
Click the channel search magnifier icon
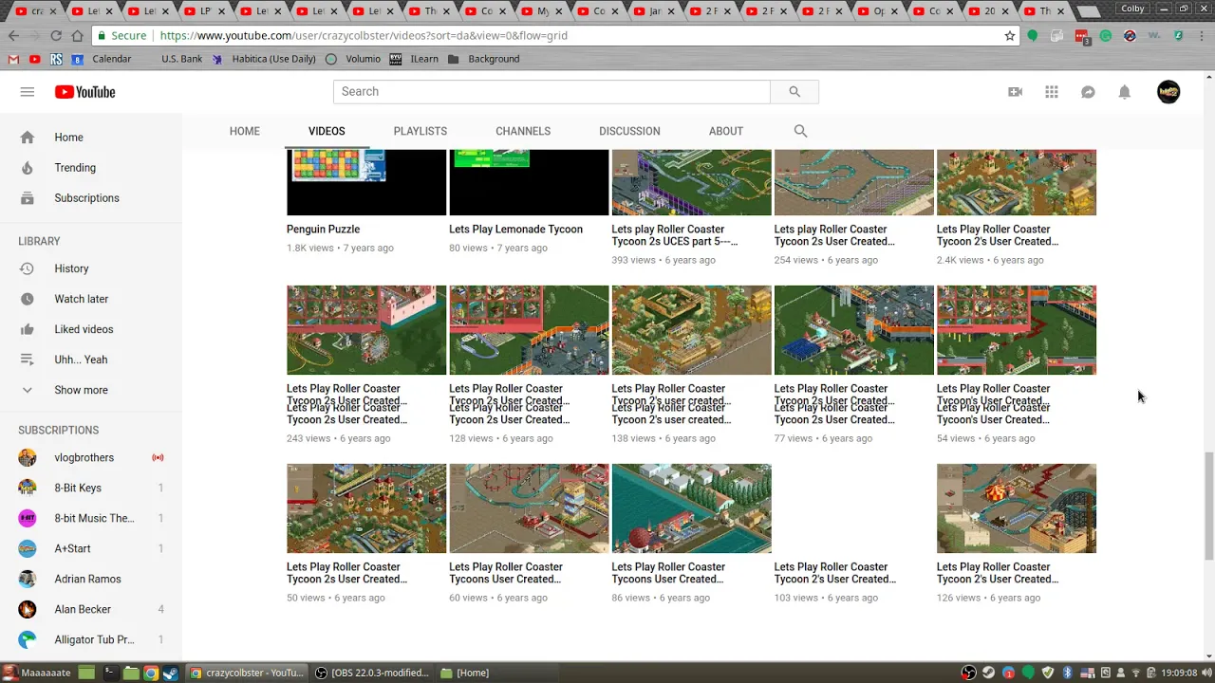(x=800, y=131)
